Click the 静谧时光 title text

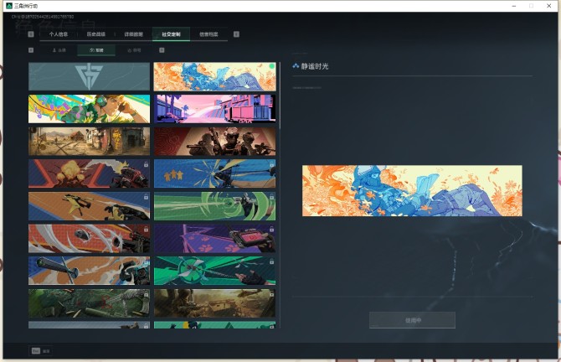pos(315,66)
